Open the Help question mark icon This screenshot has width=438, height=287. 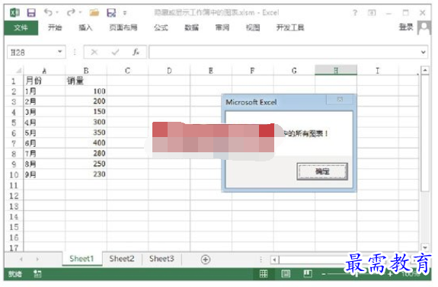point(355,13)
